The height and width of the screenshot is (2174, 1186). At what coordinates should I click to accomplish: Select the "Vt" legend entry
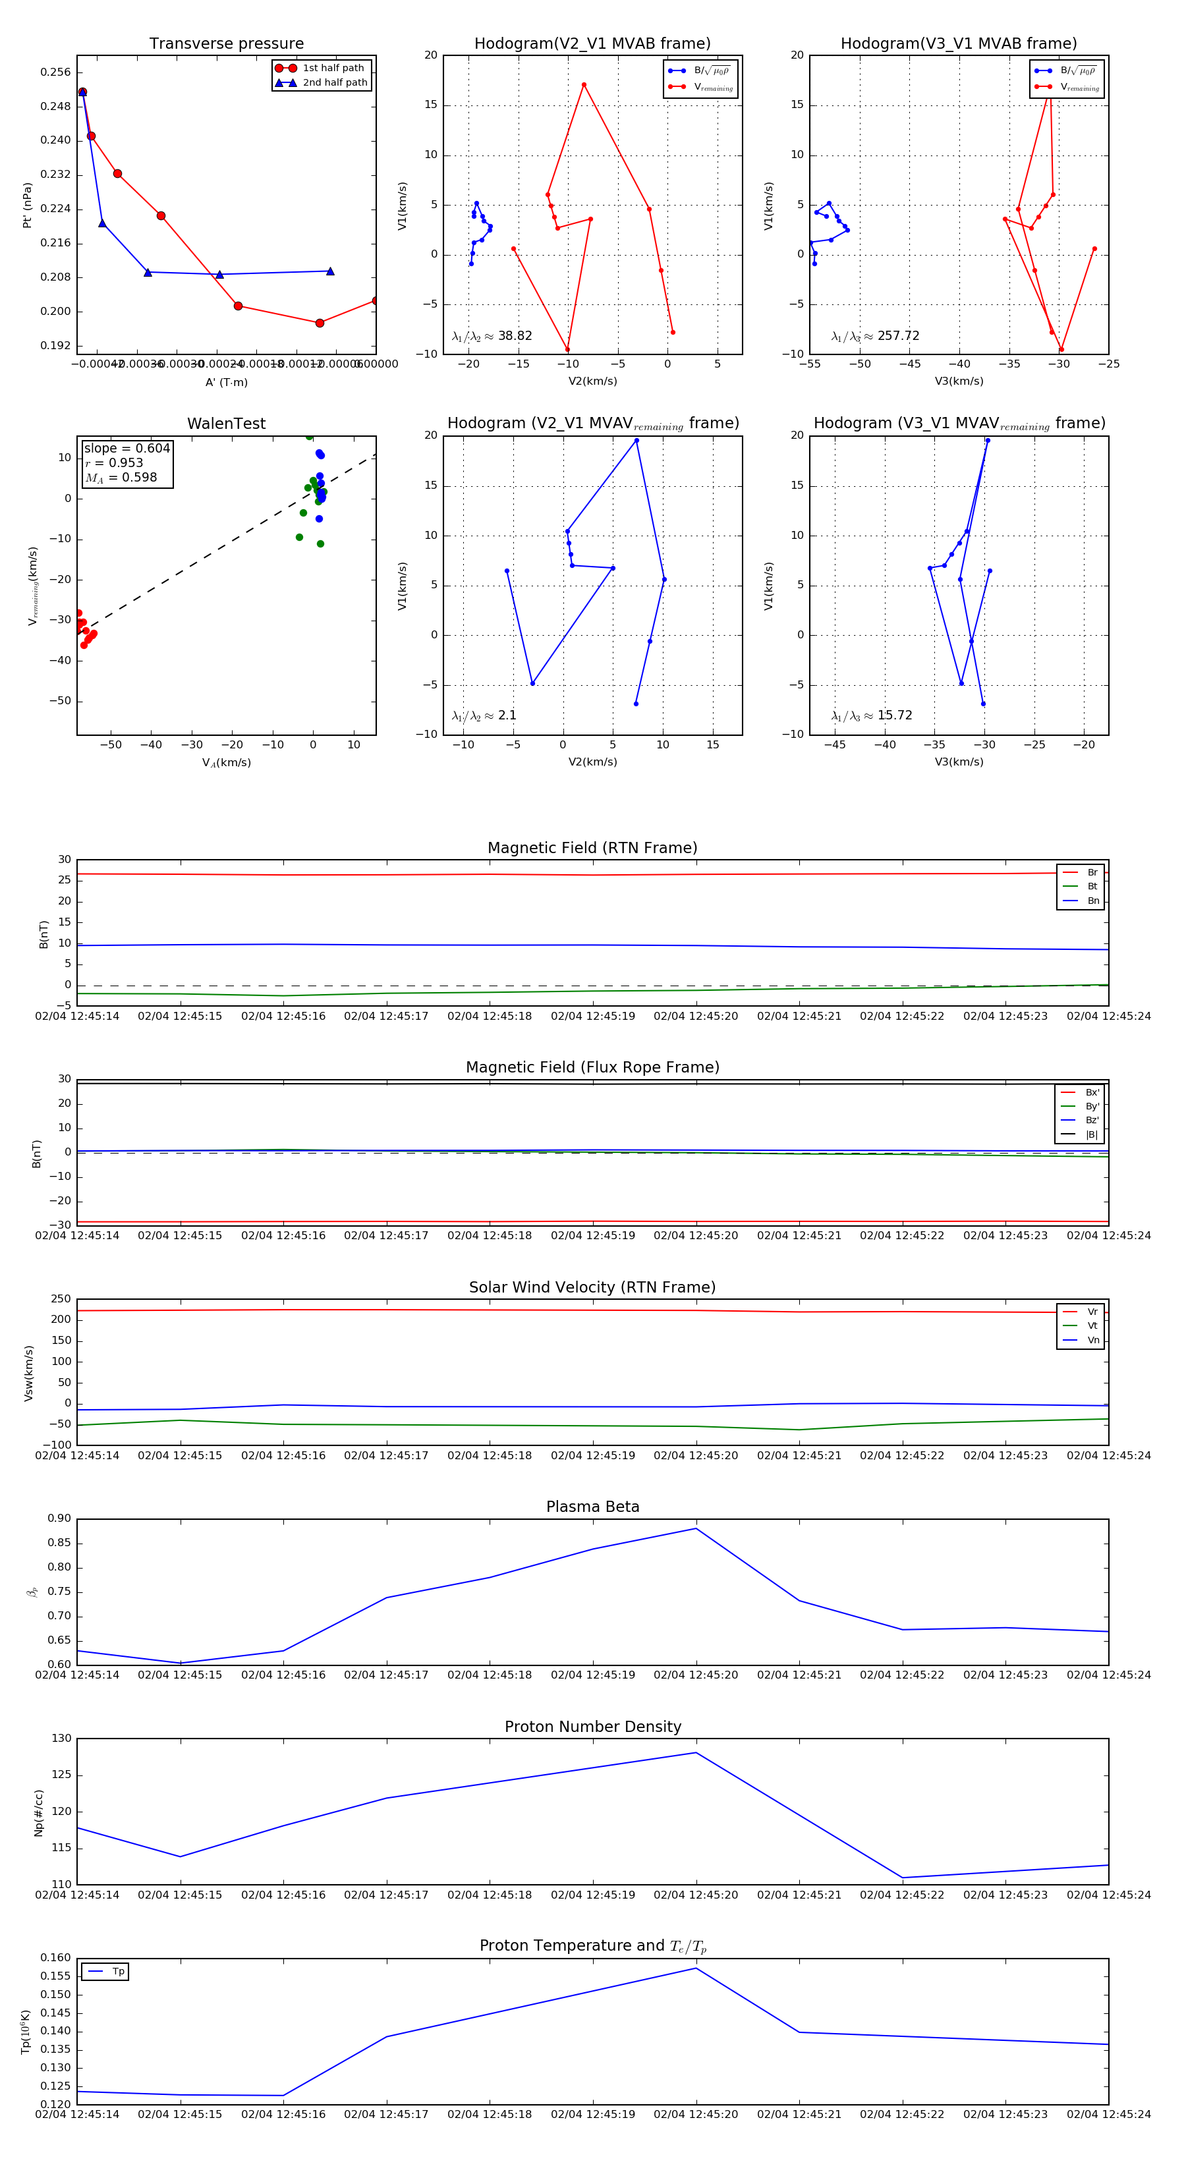point(1081,1326)
